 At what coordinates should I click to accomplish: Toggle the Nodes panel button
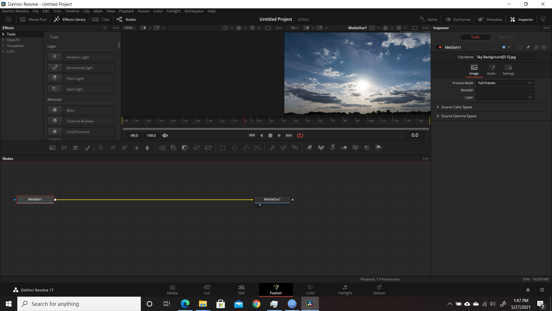[126, 19]
